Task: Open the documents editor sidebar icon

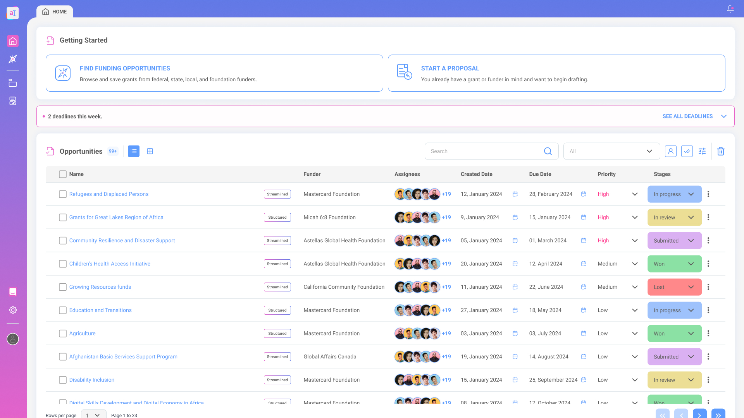Action: click(x=13, y=101)
